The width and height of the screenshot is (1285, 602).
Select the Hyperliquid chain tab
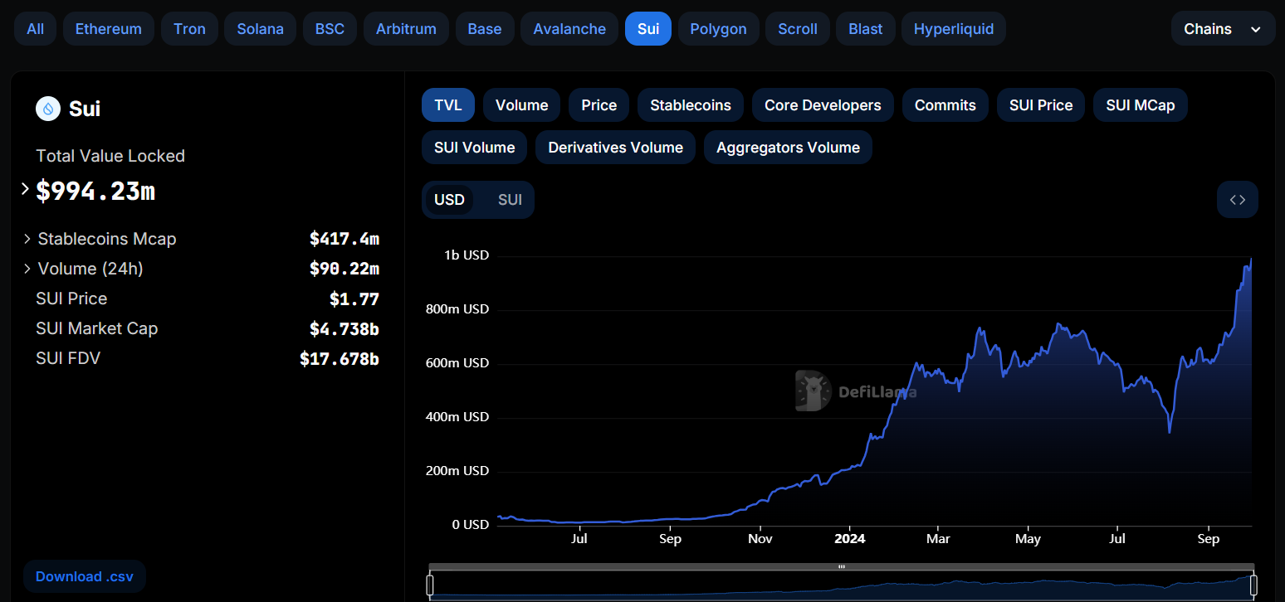tap(953, 29)
